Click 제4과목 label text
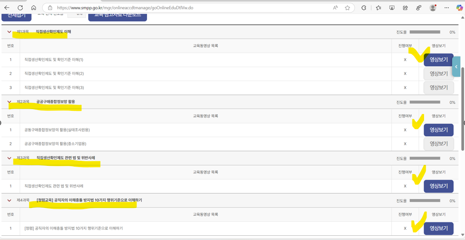This screenshot has width=465, height=240. (23, 200)
